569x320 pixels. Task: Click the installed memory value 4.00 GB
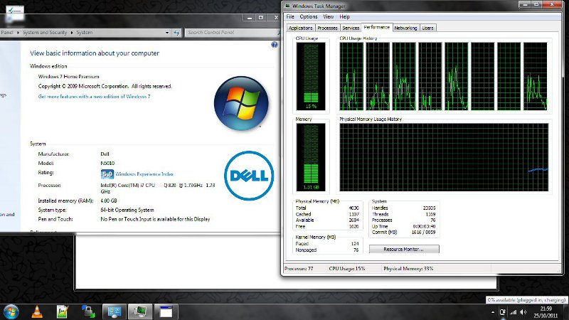pyautogui.click(x=109, y=201)
